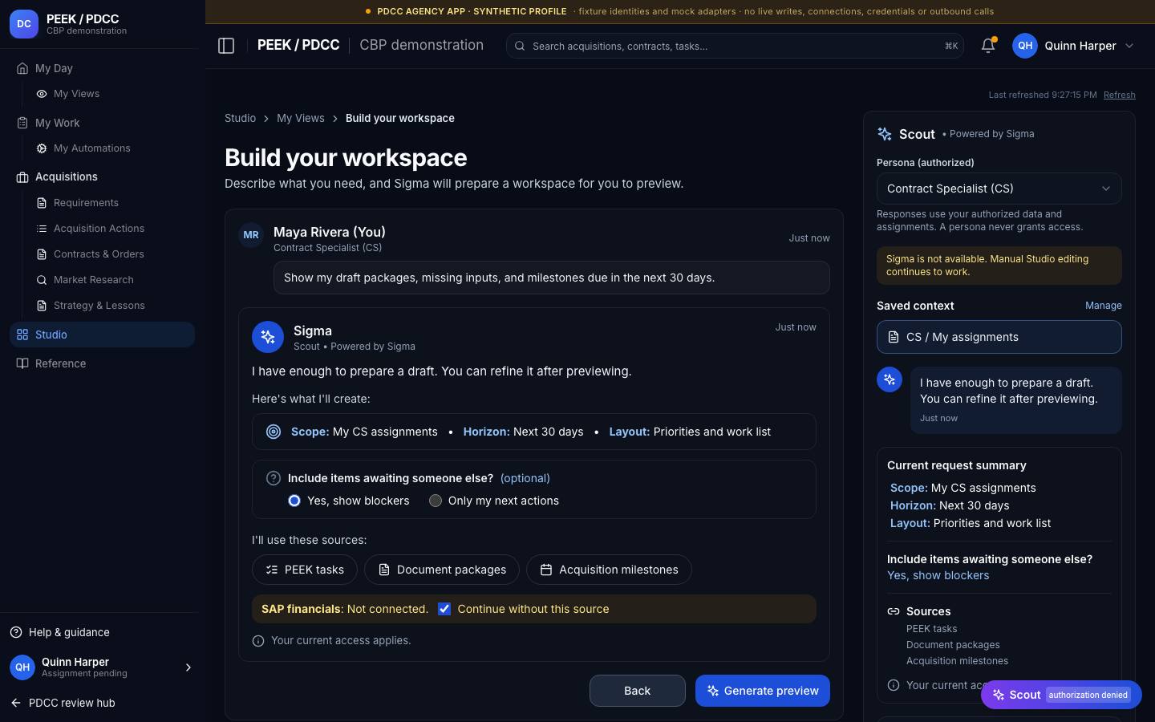Image resolution: width=1155 pixels, height=722 pixels.
Task: Click the search acquisitions field
Action: tap(735, 46)
